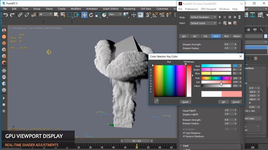This screenshot has width=268, height=150.
Task: Confirm color with the OK button
Action: 224,102
